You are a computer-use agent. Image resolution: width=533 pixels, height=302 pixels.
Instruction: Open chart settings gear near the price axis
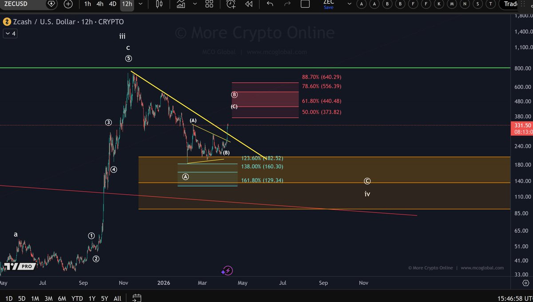coord(525,282)
